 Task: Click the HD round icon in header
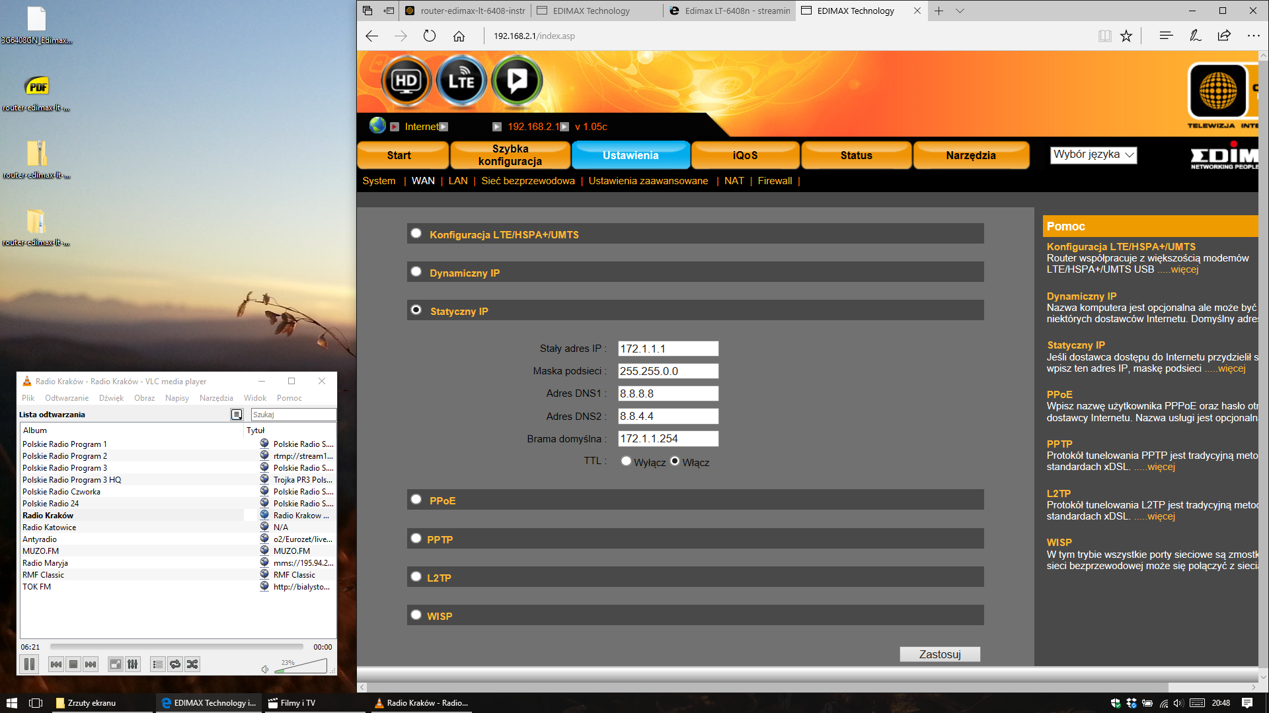point(406,81)
